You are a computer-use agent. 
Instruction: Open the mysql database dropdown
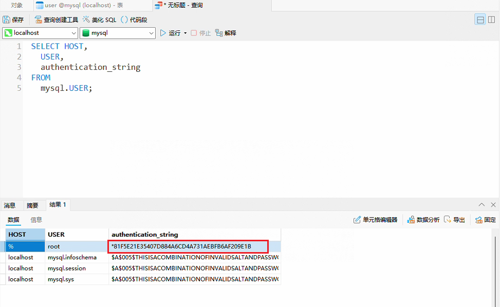tap(151, 33)
